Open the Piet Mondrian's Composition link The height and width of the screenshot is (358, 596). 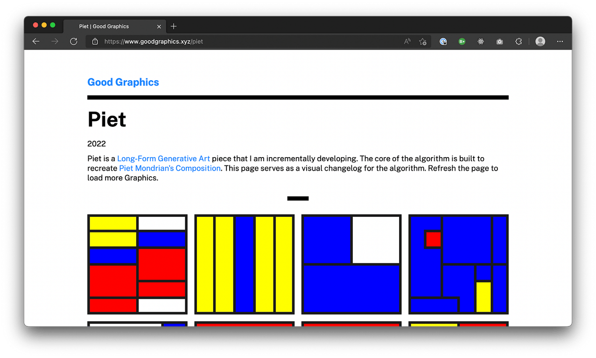[x=170, y=168]
